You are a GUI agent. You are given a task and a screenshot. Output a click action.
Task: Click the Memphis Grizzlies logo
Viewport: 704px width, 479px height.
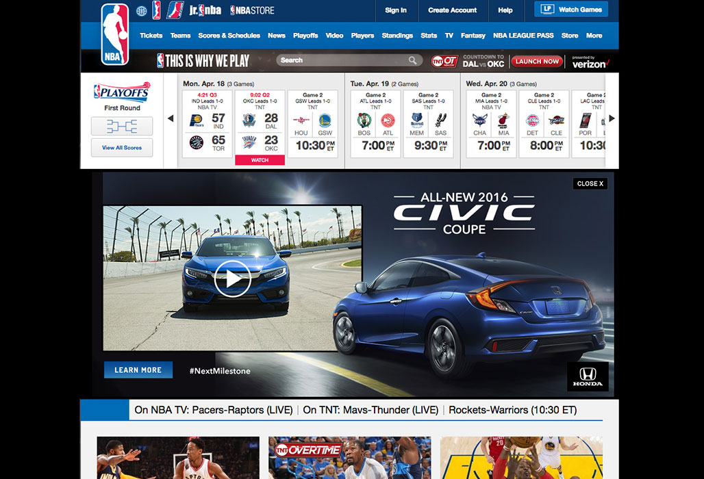(x=416, y=120)
